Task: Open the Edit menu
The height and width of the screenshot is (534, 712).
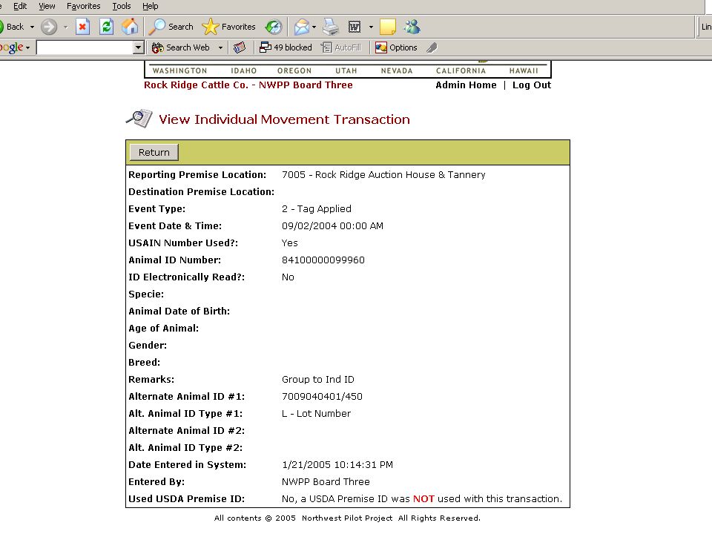Action: click(19, 6)
